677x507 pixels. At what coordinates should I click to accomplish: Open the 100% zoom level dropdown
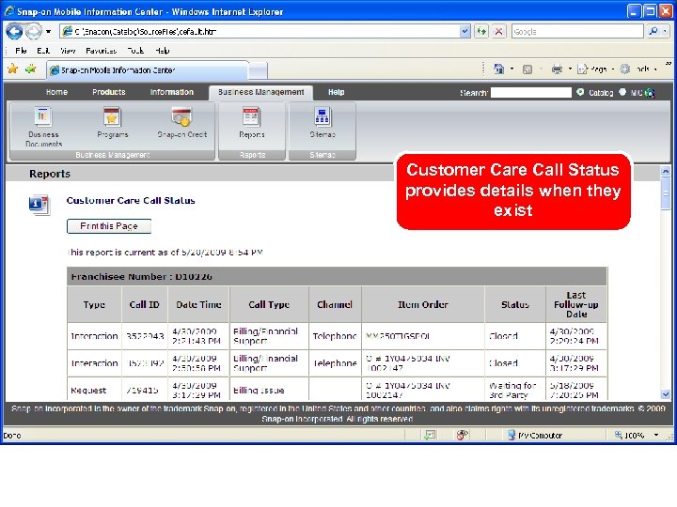[x=656, y=435]
